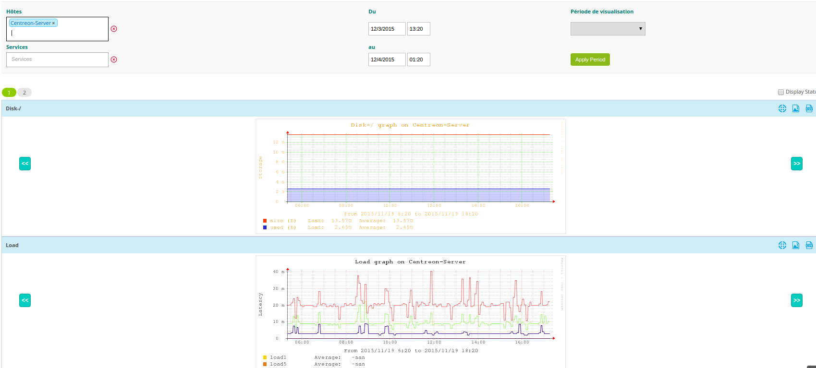Export the Disk-/ graph data as CSV

[x=809, y=108]
